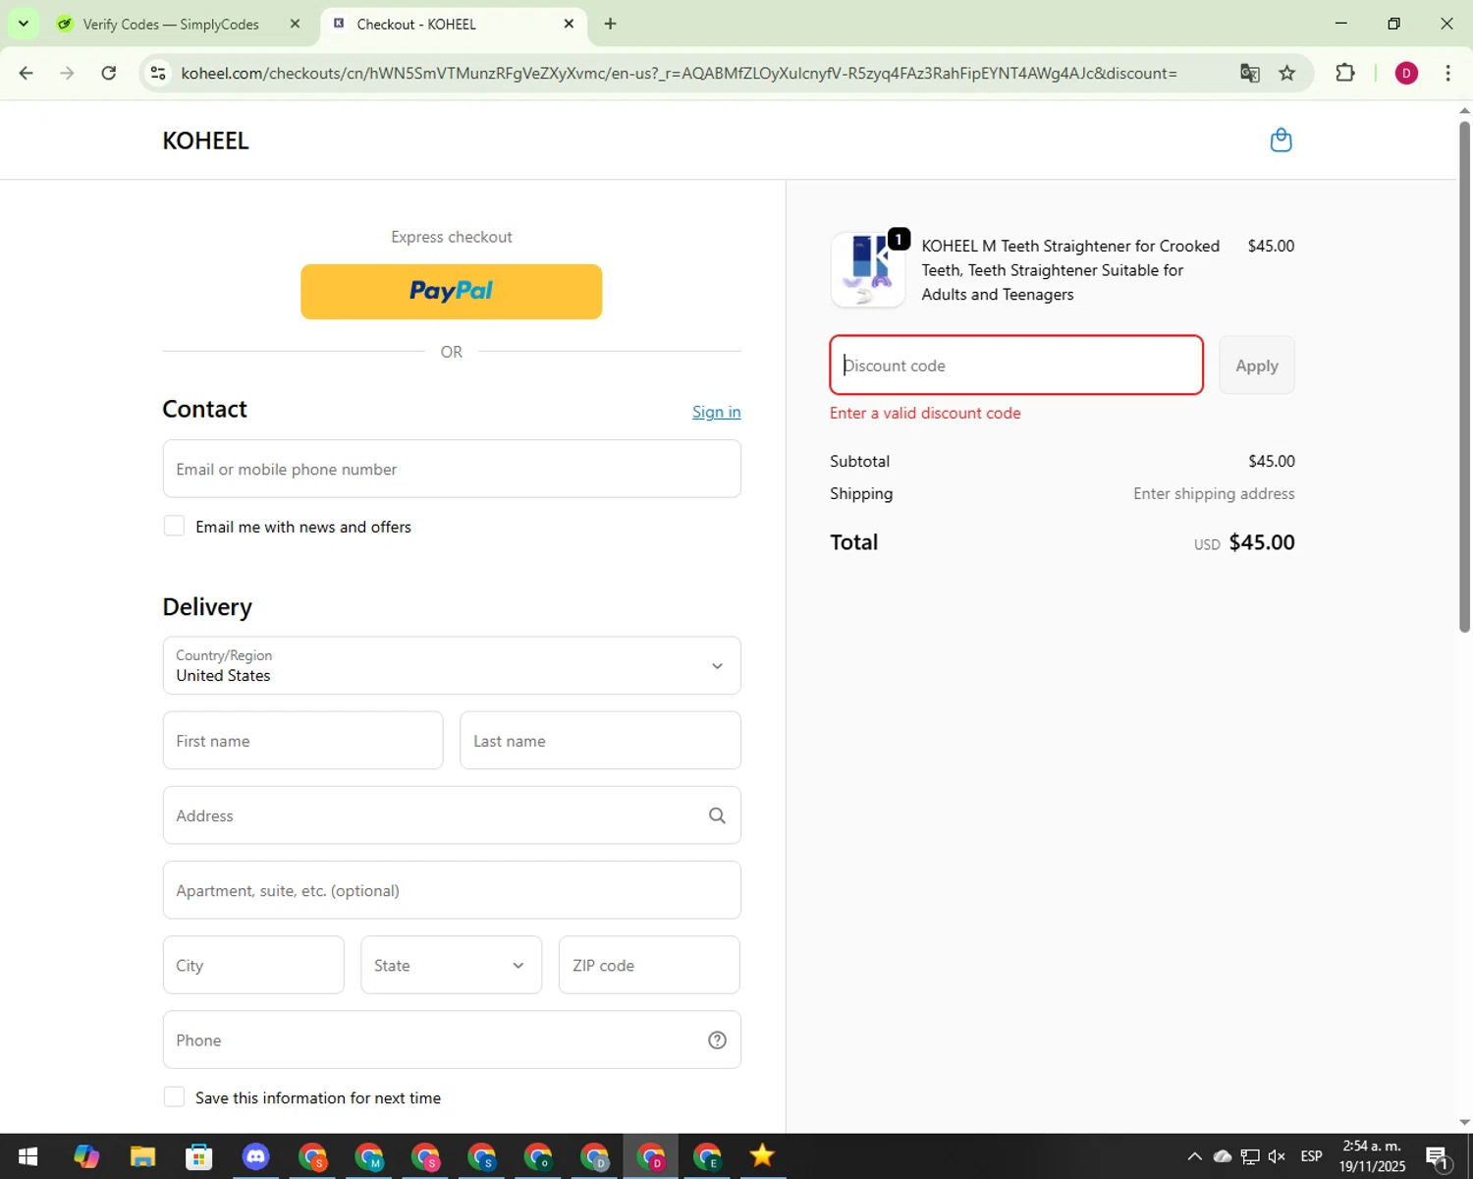This screenshot has width=1473, height=1179.
Task: Open the shopping bag cart icon
Action: pyautogui.click(x=1281, y=140)
